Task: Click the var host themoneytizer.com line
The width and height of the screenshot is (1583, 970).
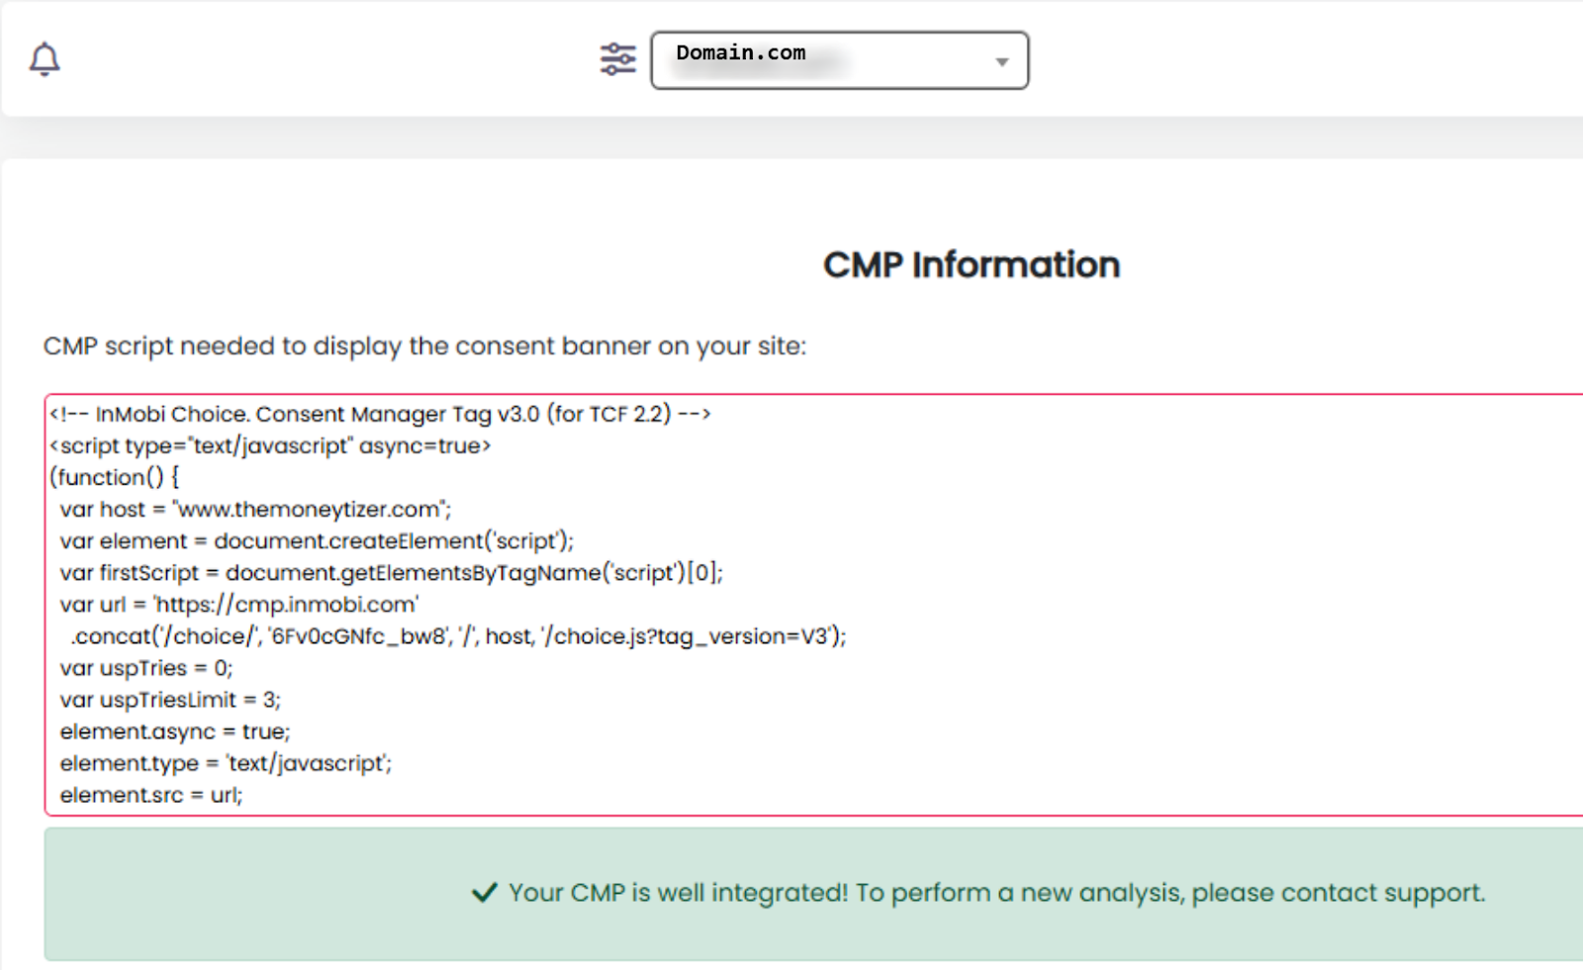Action: pos(255,509)
